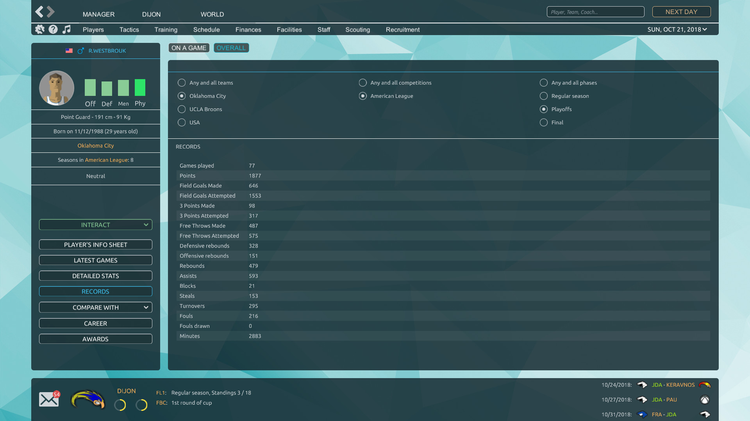This screenshot has width=750, height=421.
Task: Click the American flag icon on player card
Action: pos(68,50)
